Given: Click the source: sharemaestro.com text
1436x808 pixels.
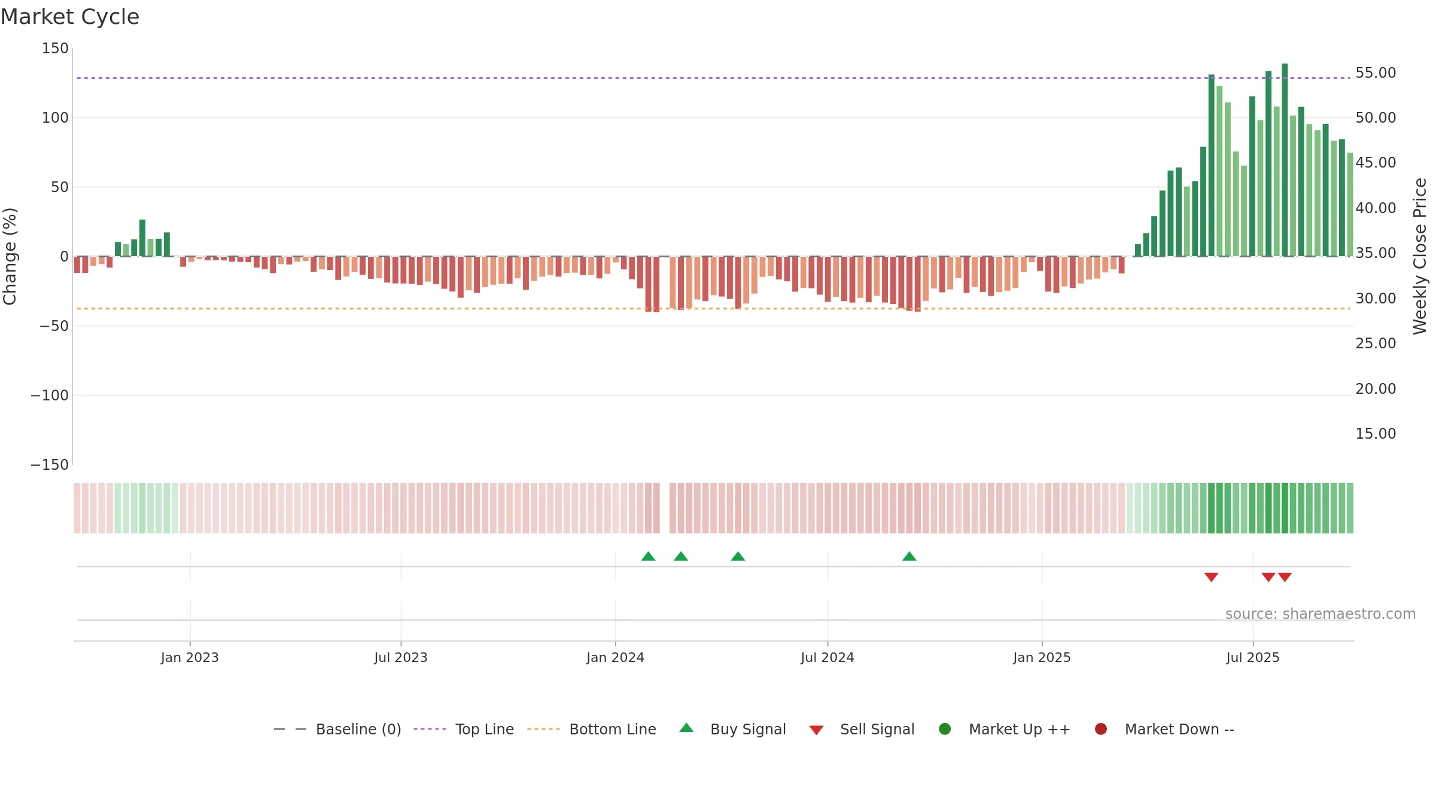Looking at the screenshot, I should pos(1321,614).
